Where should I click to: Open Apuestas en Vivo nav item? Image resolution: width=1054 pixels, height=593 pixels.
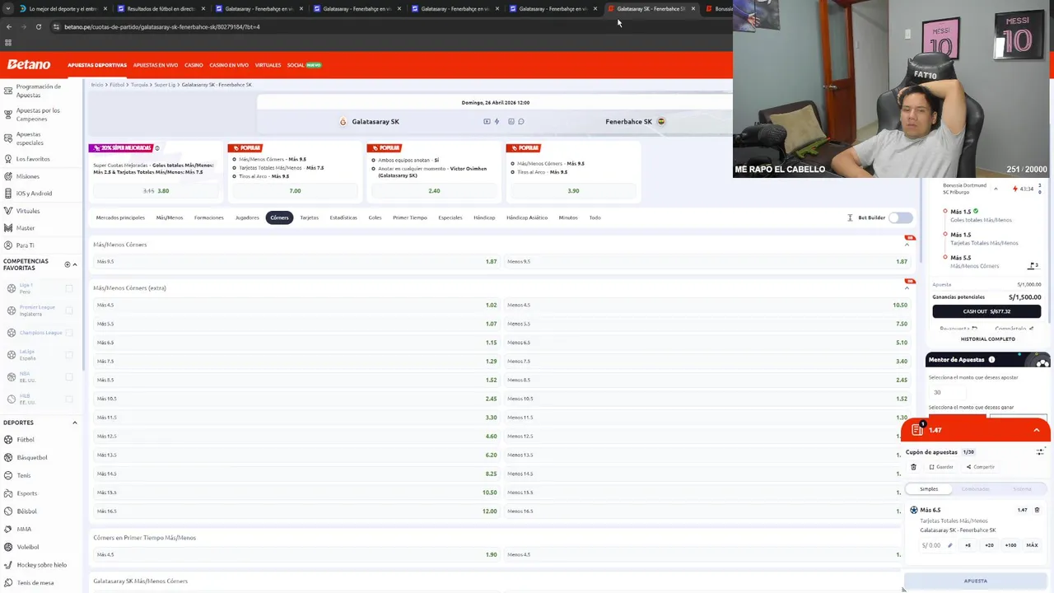click(156, 65)
